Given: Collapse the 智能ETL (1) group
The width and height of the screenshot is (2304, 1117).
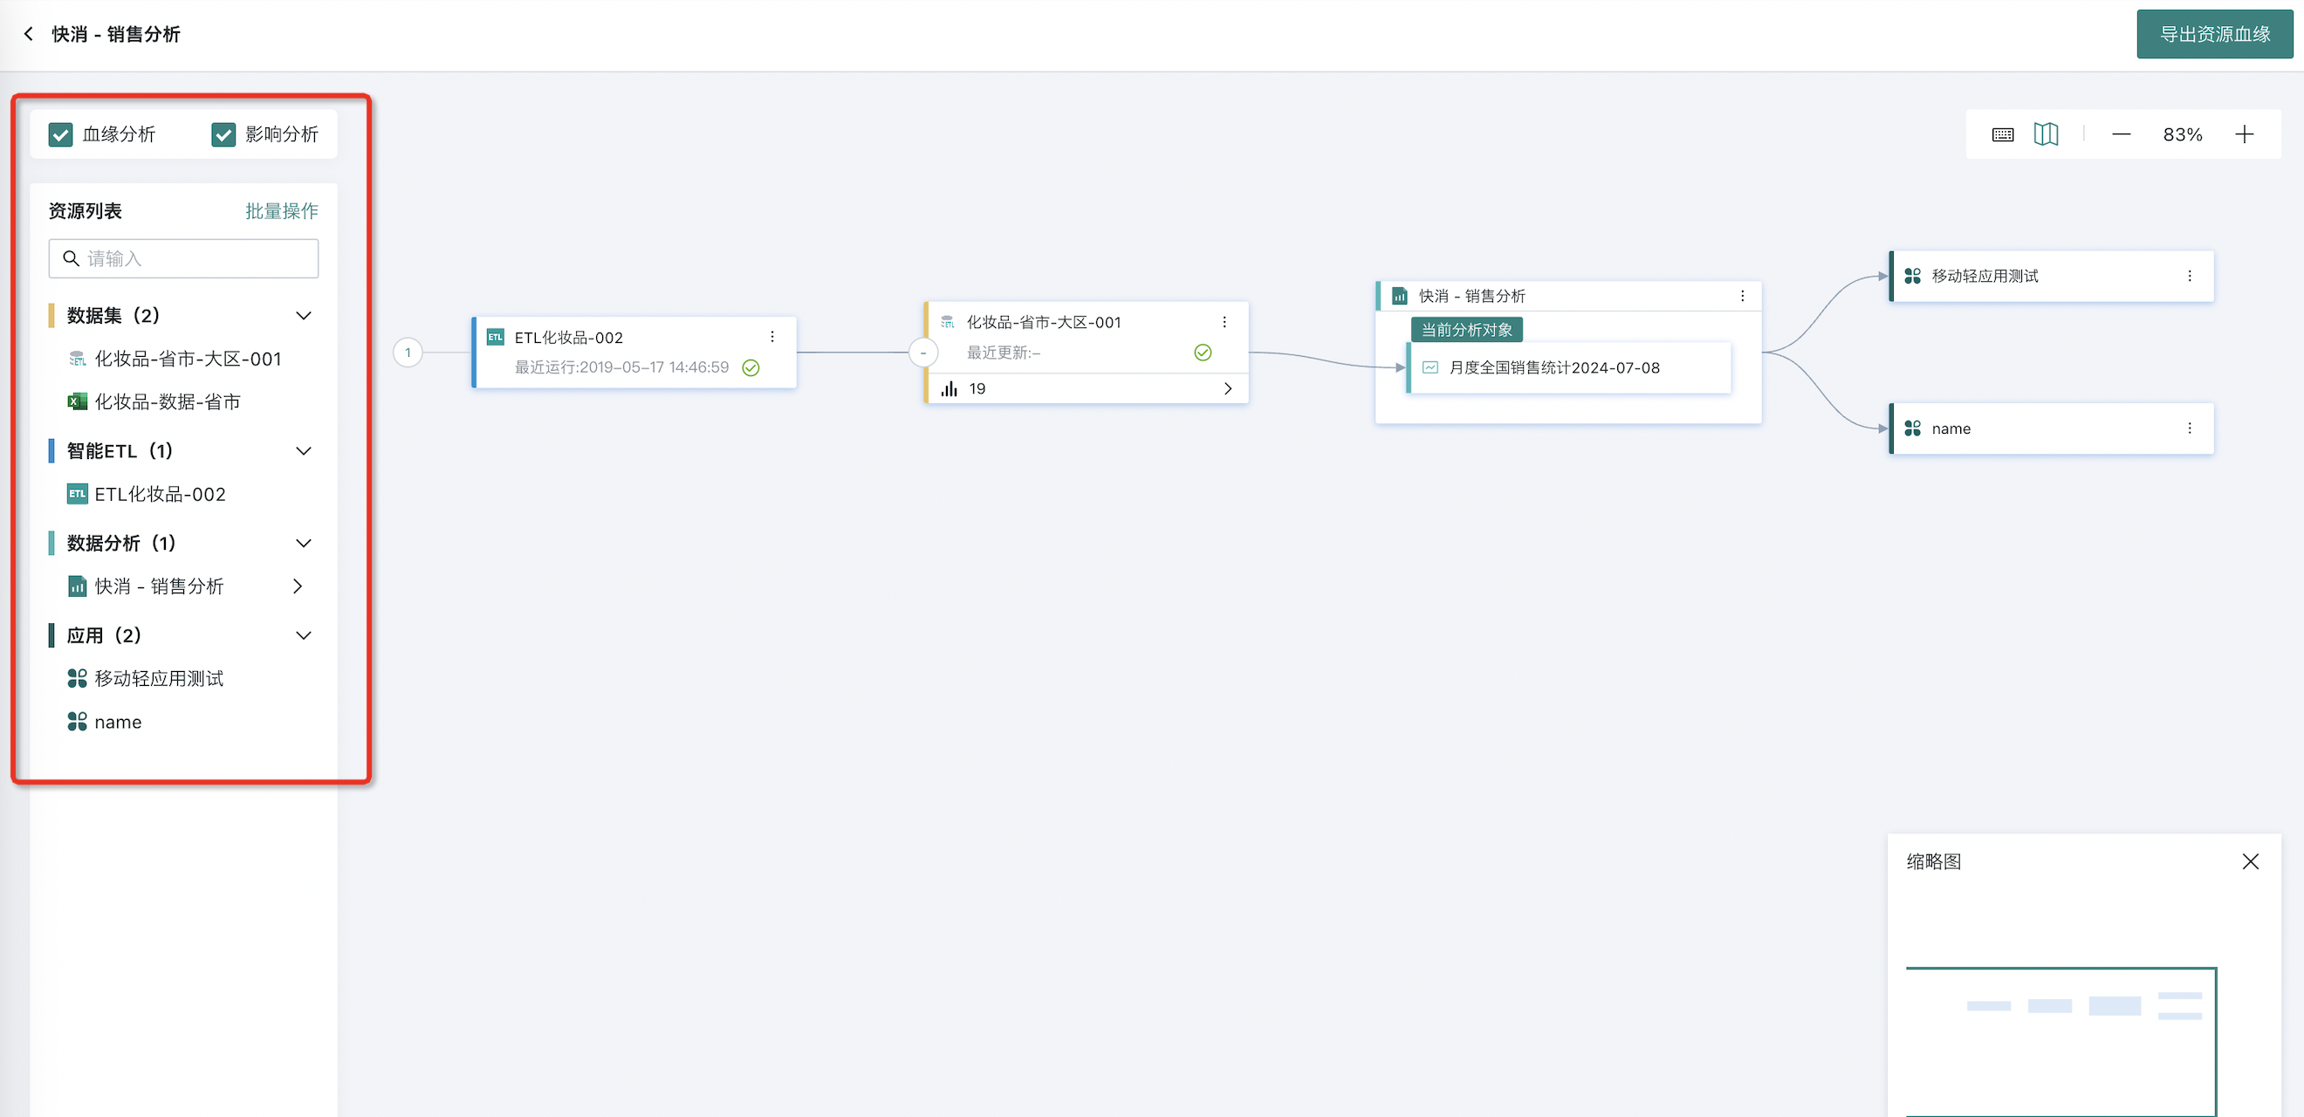Looking at the screenshot, I should 303,451.
